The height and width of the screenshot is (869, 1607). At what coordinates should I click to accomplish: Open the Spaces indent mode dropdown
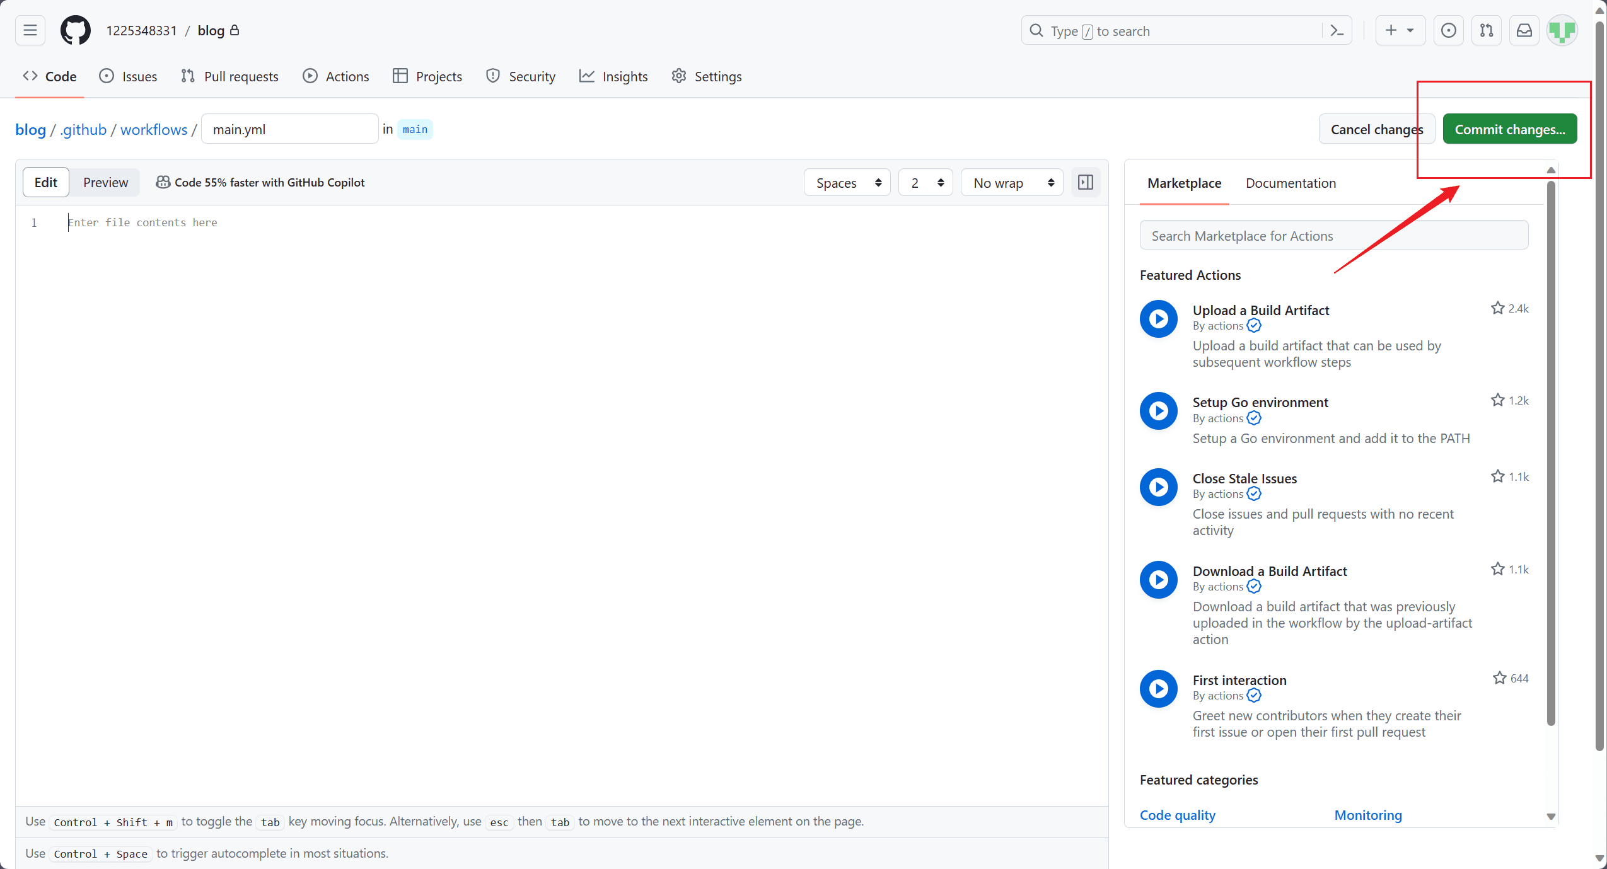pyautogui.click(x=847, y=183)
